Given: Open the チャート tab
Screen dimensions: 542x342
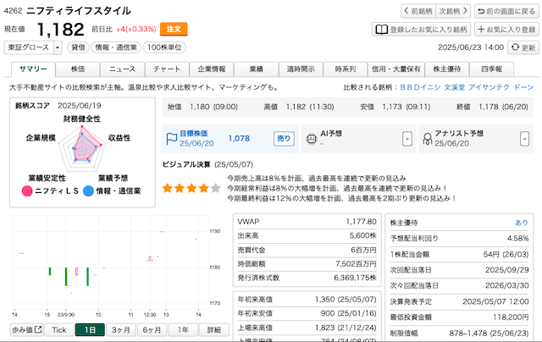Looking at the screenshot, I should coord(167,69).
